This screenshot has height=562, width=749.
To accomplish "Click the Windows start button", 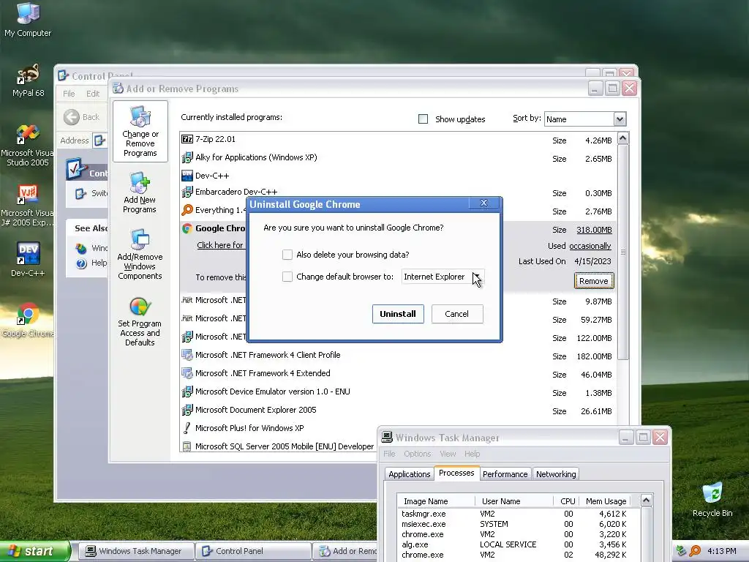I will point(34,551).
